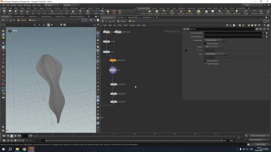
Task: Select the Torus shelf tool
Action: 22,12
